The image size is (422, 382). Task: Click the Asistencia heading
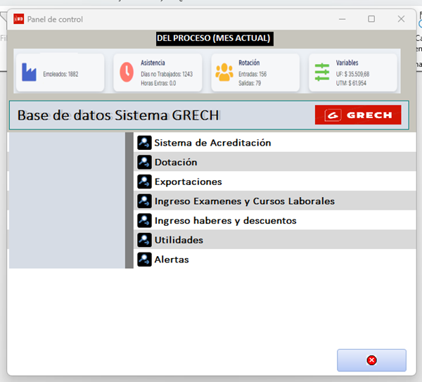153,63
